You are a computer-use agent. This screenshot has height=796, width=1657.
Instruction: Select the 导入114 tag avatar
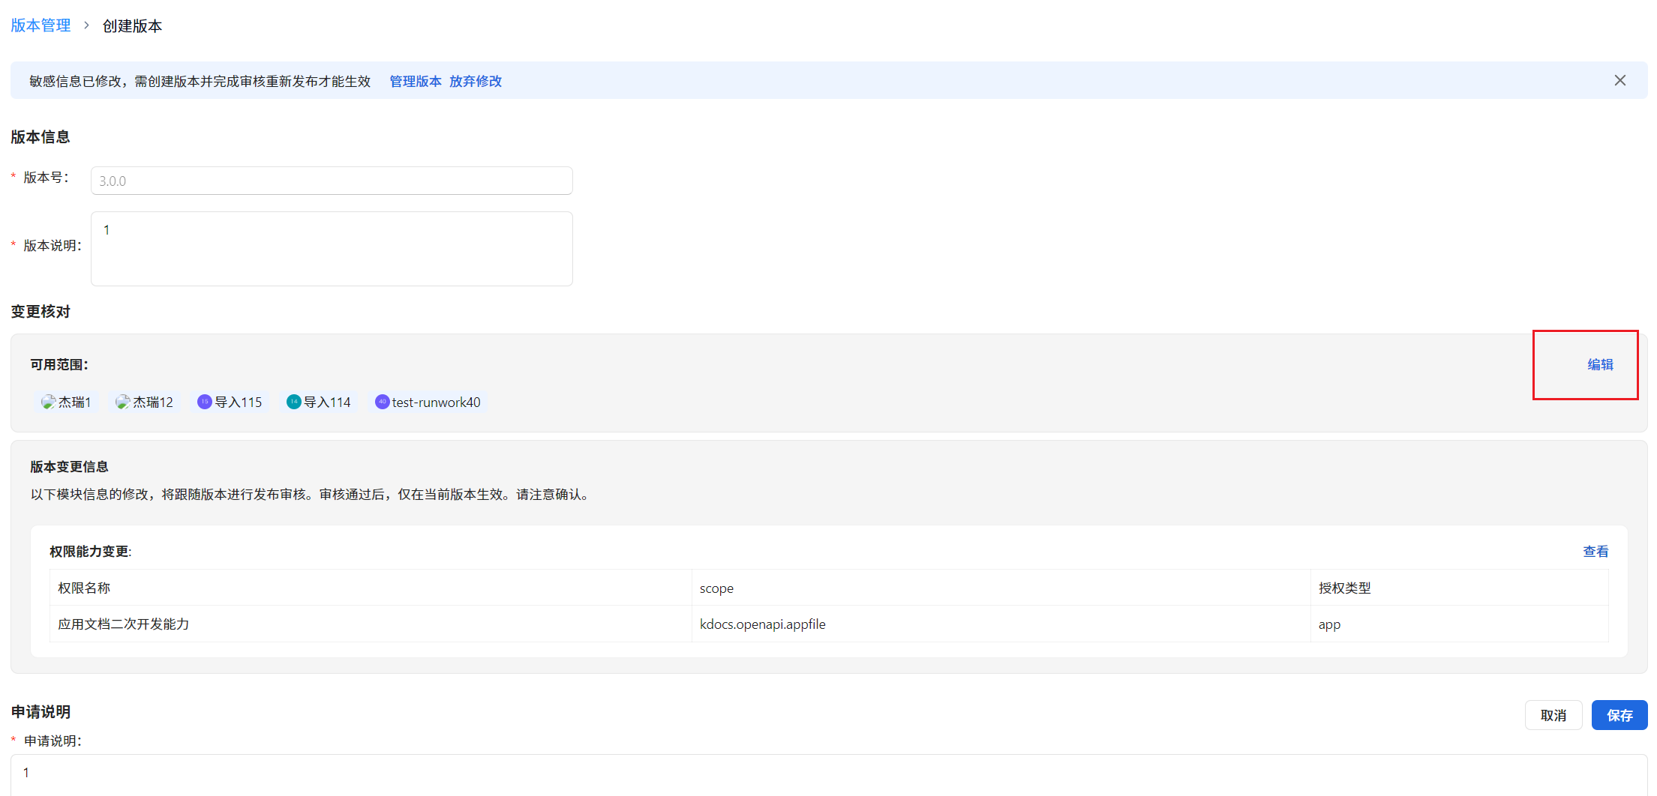(x=293, y=402)
